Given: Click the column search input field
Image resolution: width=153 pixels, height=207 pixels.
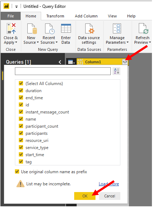Looking at the screenshot, I should click(x=63, y=71).
